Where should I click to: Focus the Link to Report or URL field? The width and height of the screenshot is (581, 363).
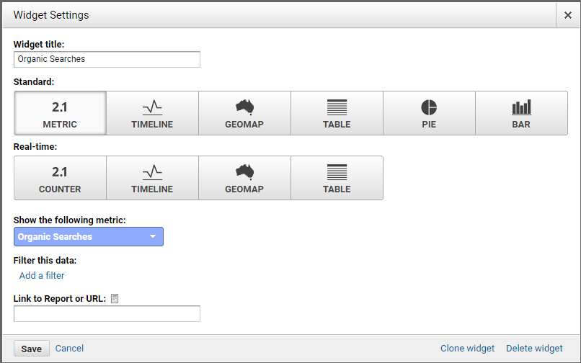tap(107, 314)
